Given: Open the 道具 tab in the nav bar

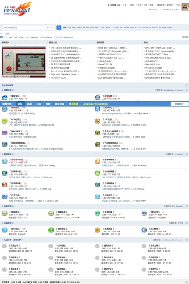Looking at the screenshot, I should [x=29, y=104].
